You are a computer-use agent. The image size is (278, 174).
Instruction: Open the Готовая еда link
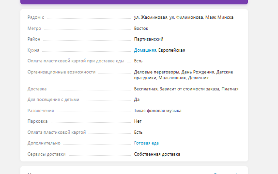146,143
